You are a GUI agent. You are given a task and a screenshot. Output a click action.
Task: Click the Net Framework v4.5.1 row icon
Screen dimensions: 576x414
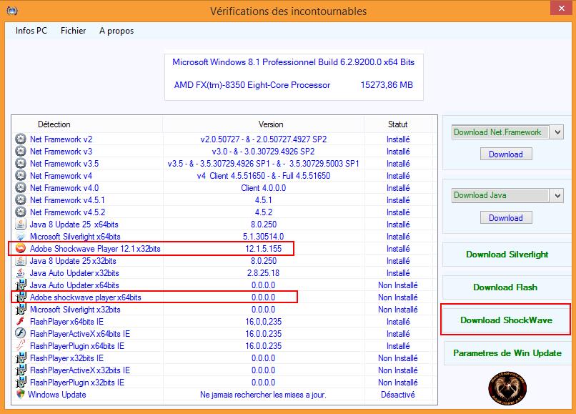point(21,199)
